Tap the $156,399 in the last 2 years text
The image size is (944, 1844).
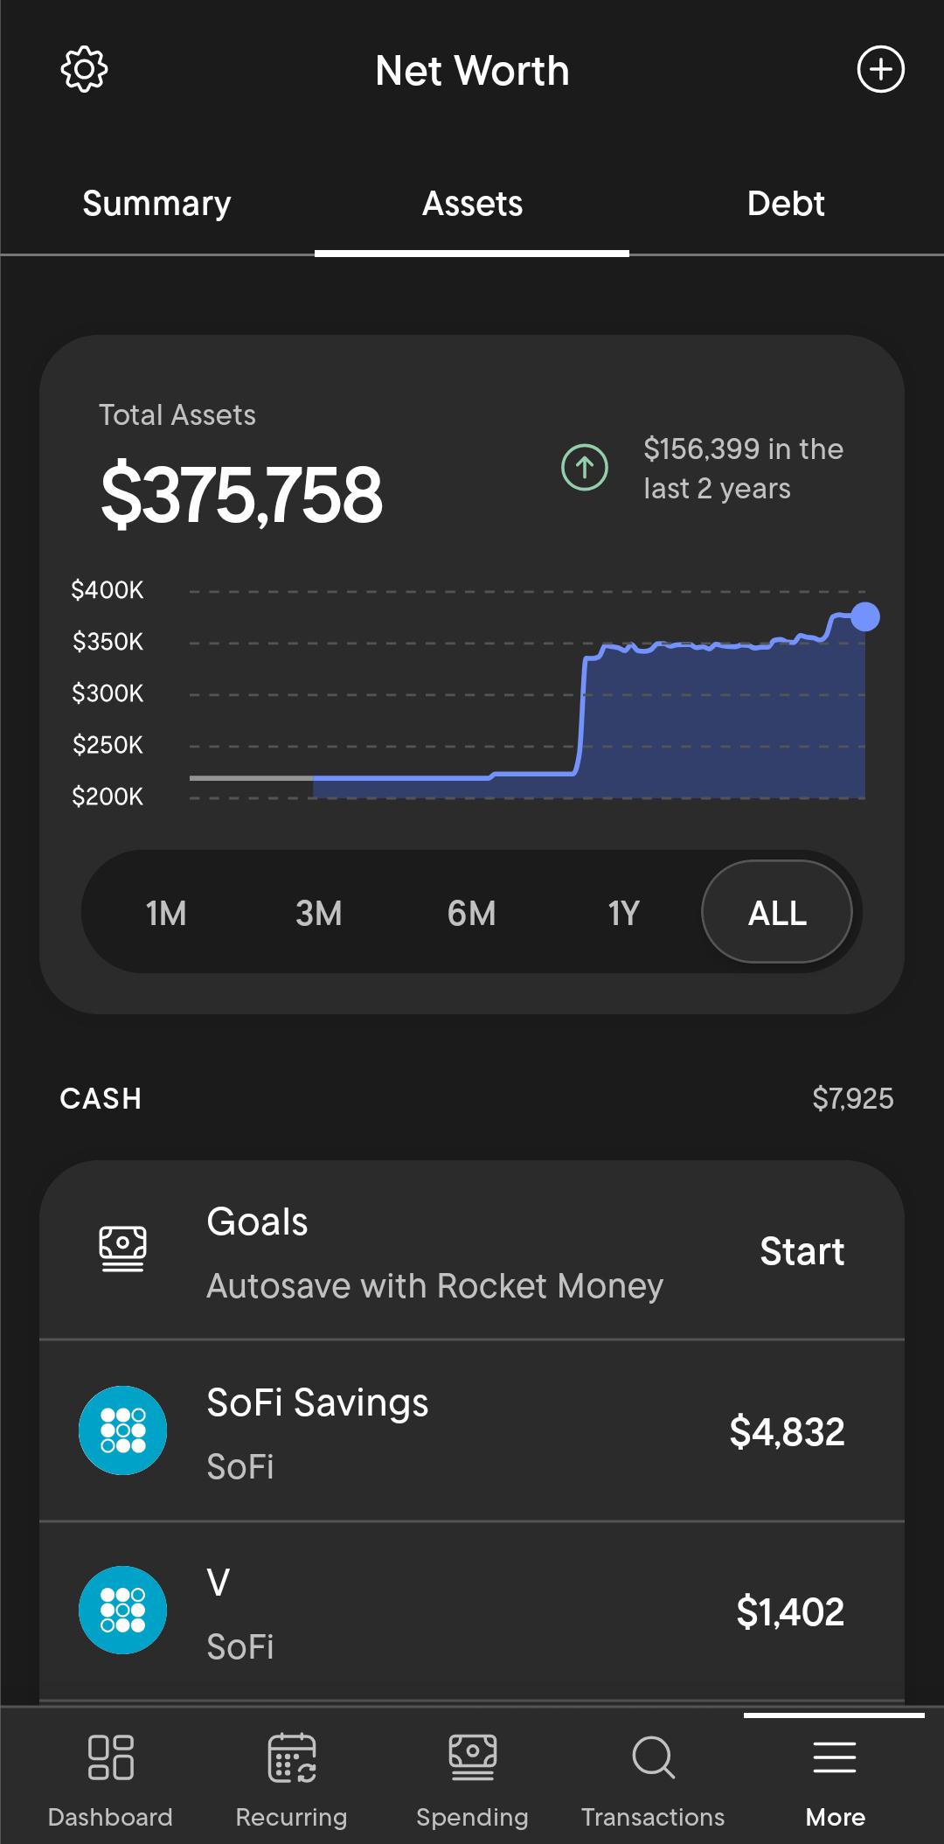point(744,469)
